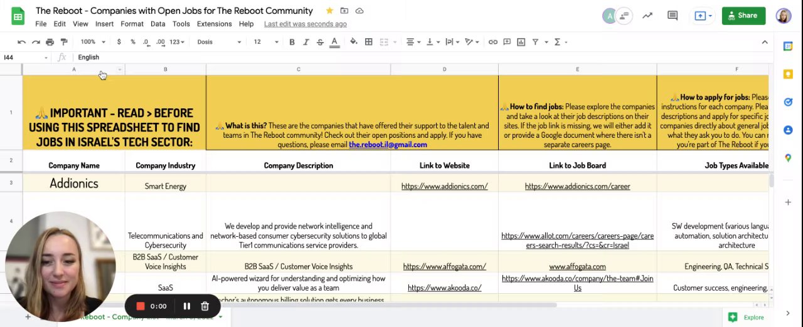Open Contacts side panel
Image resolution: width=803 pixels, height=327 pixels.
[788, 130]
